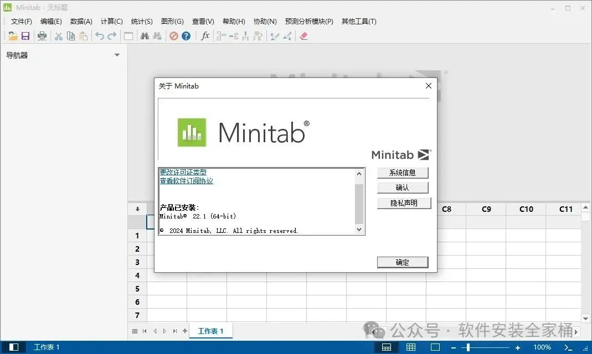The width and height of the screenshot is (592, 354).
Task: Go to previous worksheet tab arrow
Action: [155, 331]
